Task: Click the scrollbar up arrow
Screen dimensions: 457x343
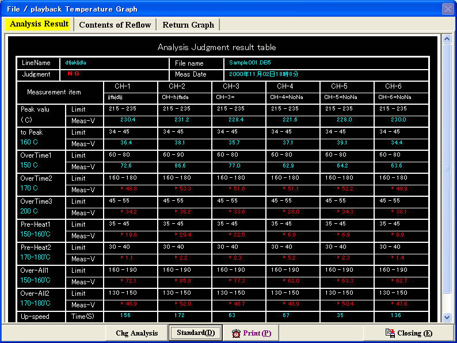Action: tap(447, 39)
